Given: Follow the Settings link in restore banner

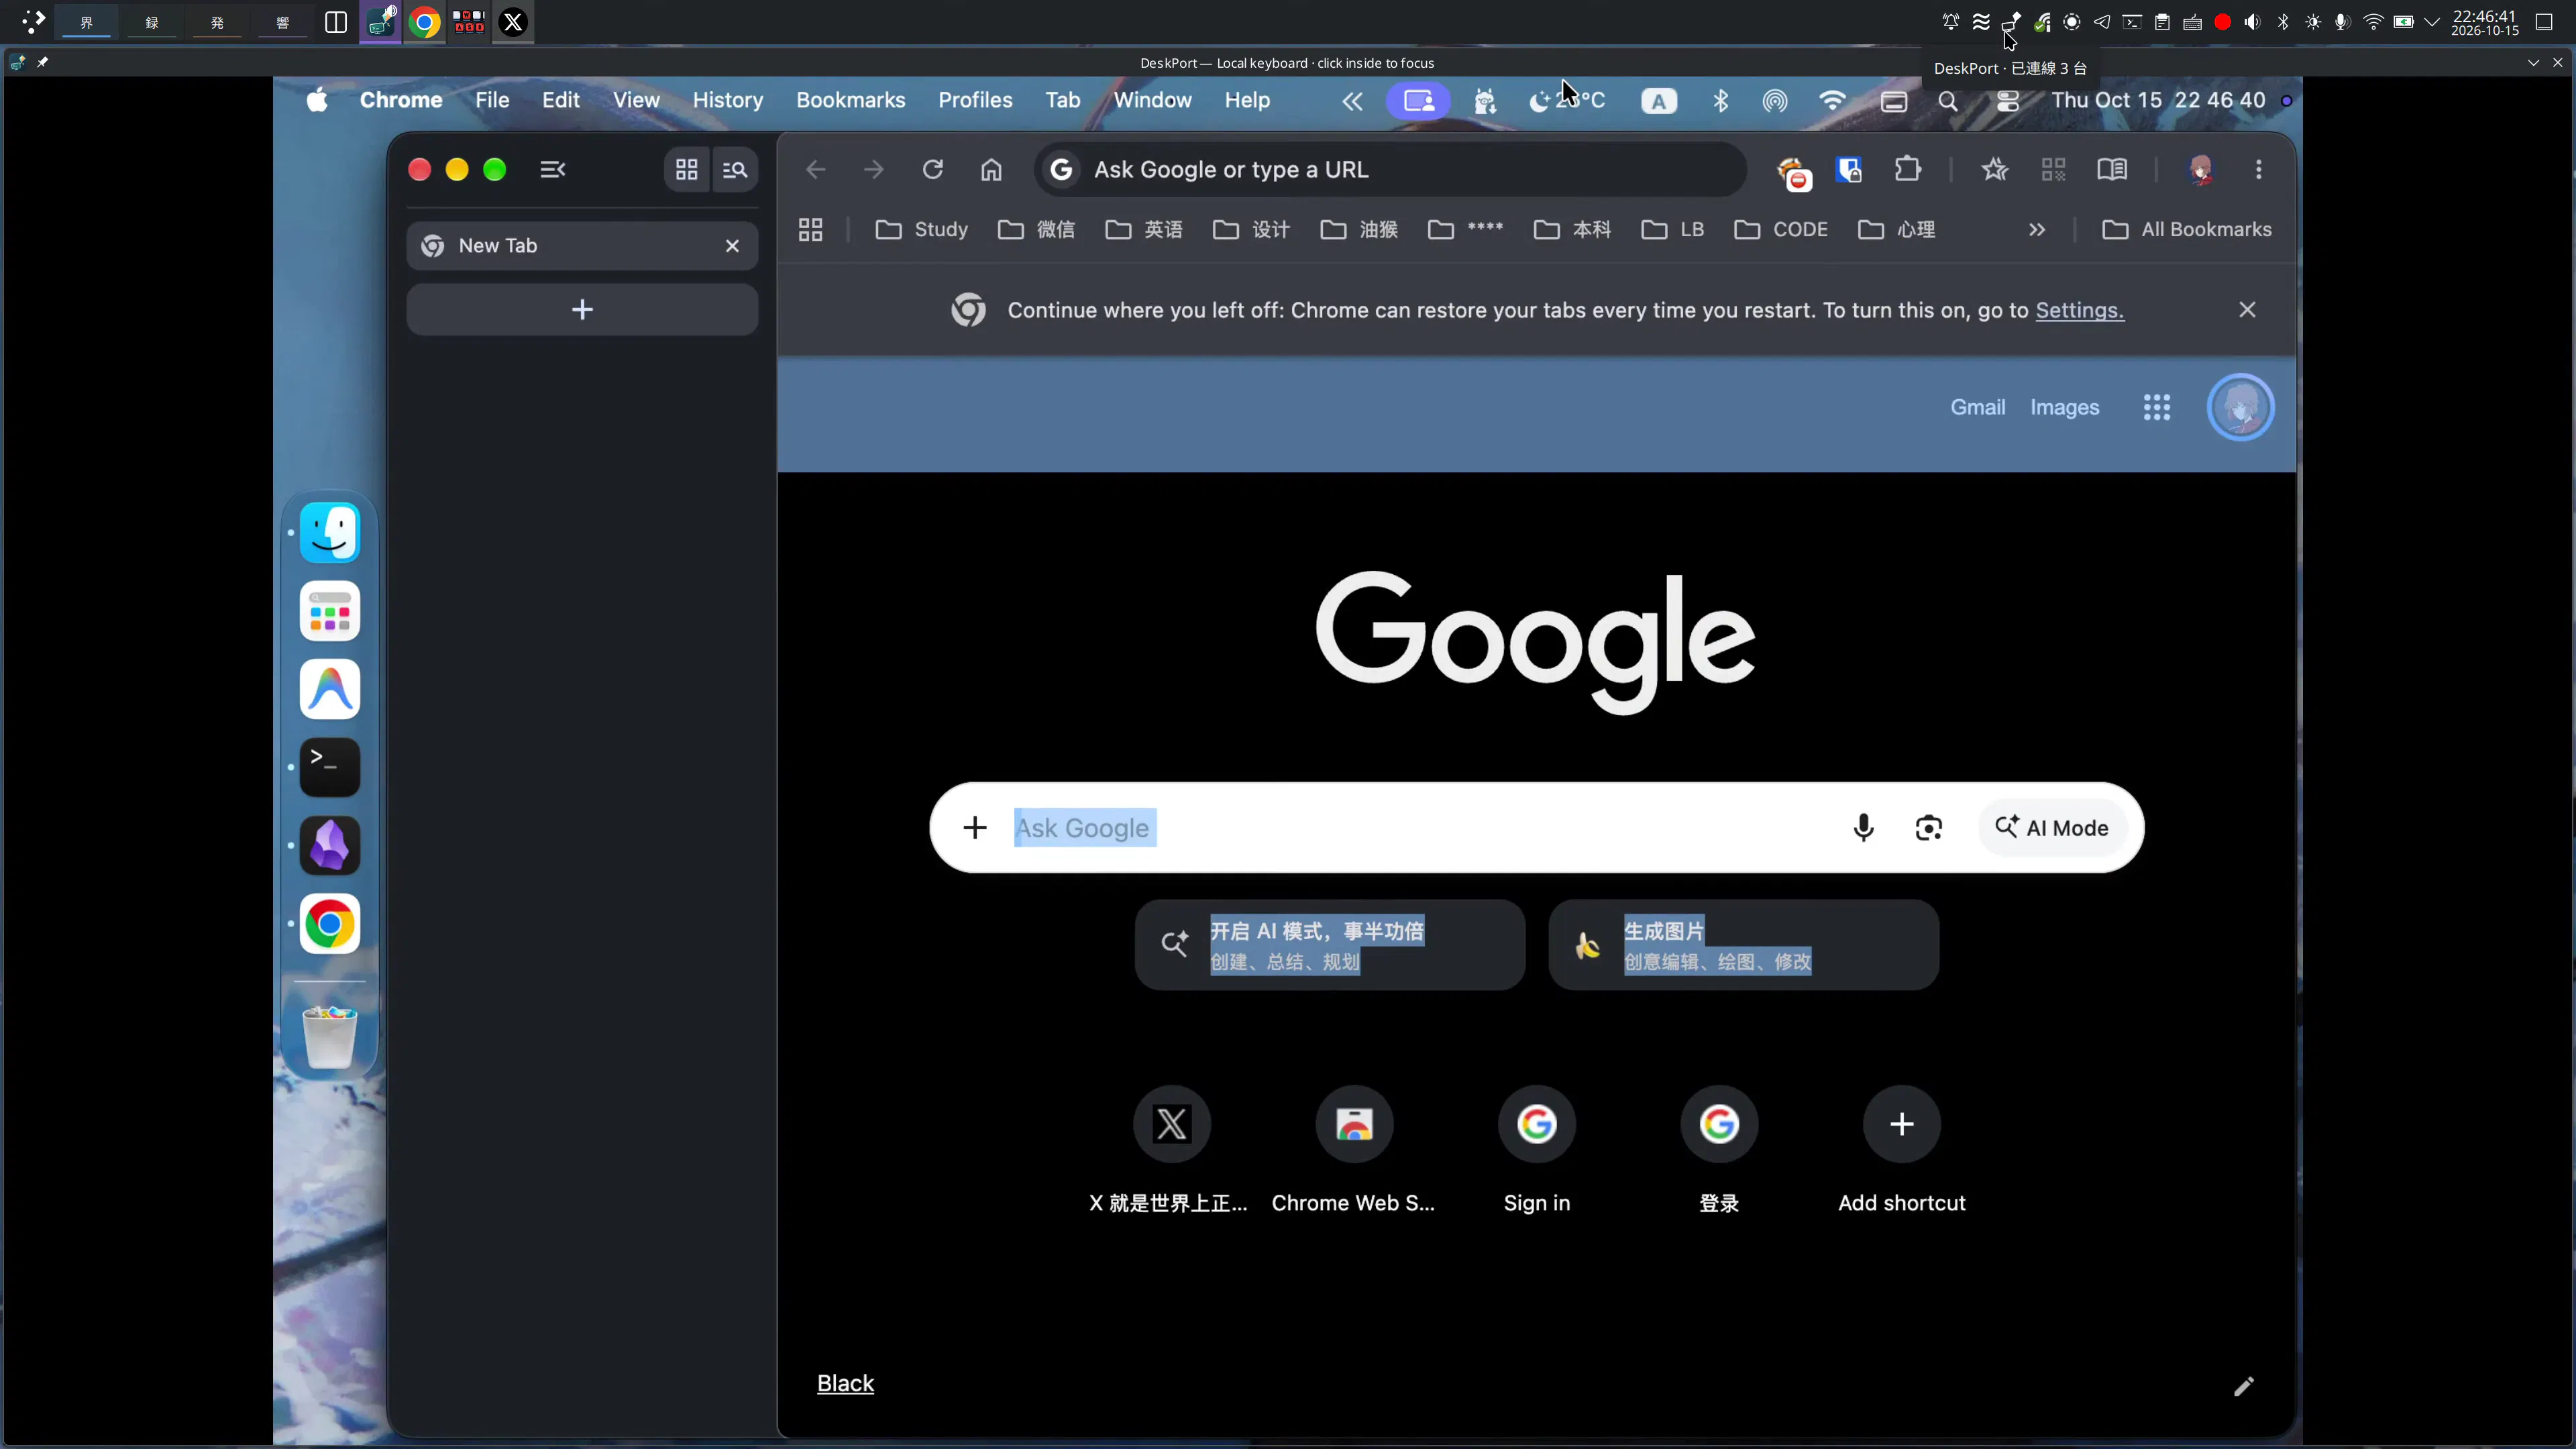Looking at the screenshot, I should [x=2079, y=310].
